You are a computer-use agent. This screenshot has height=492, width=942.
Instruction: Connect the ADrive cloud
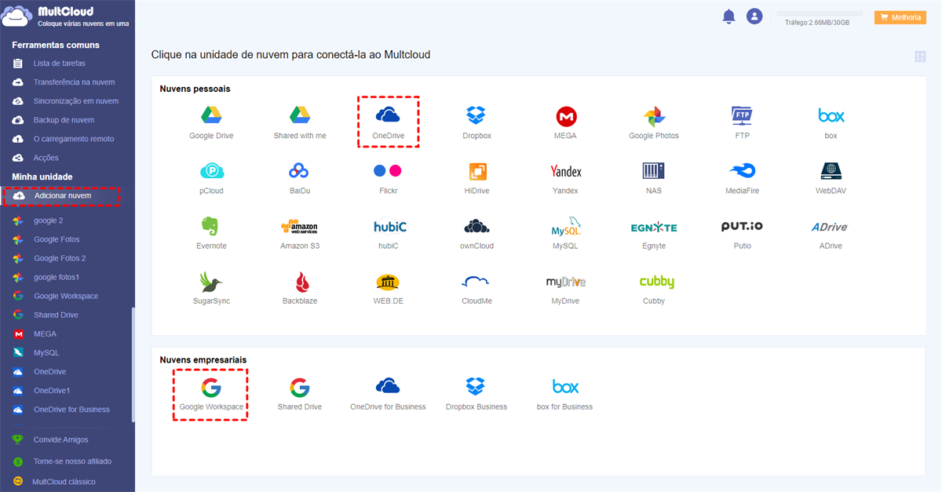point(831,233)
